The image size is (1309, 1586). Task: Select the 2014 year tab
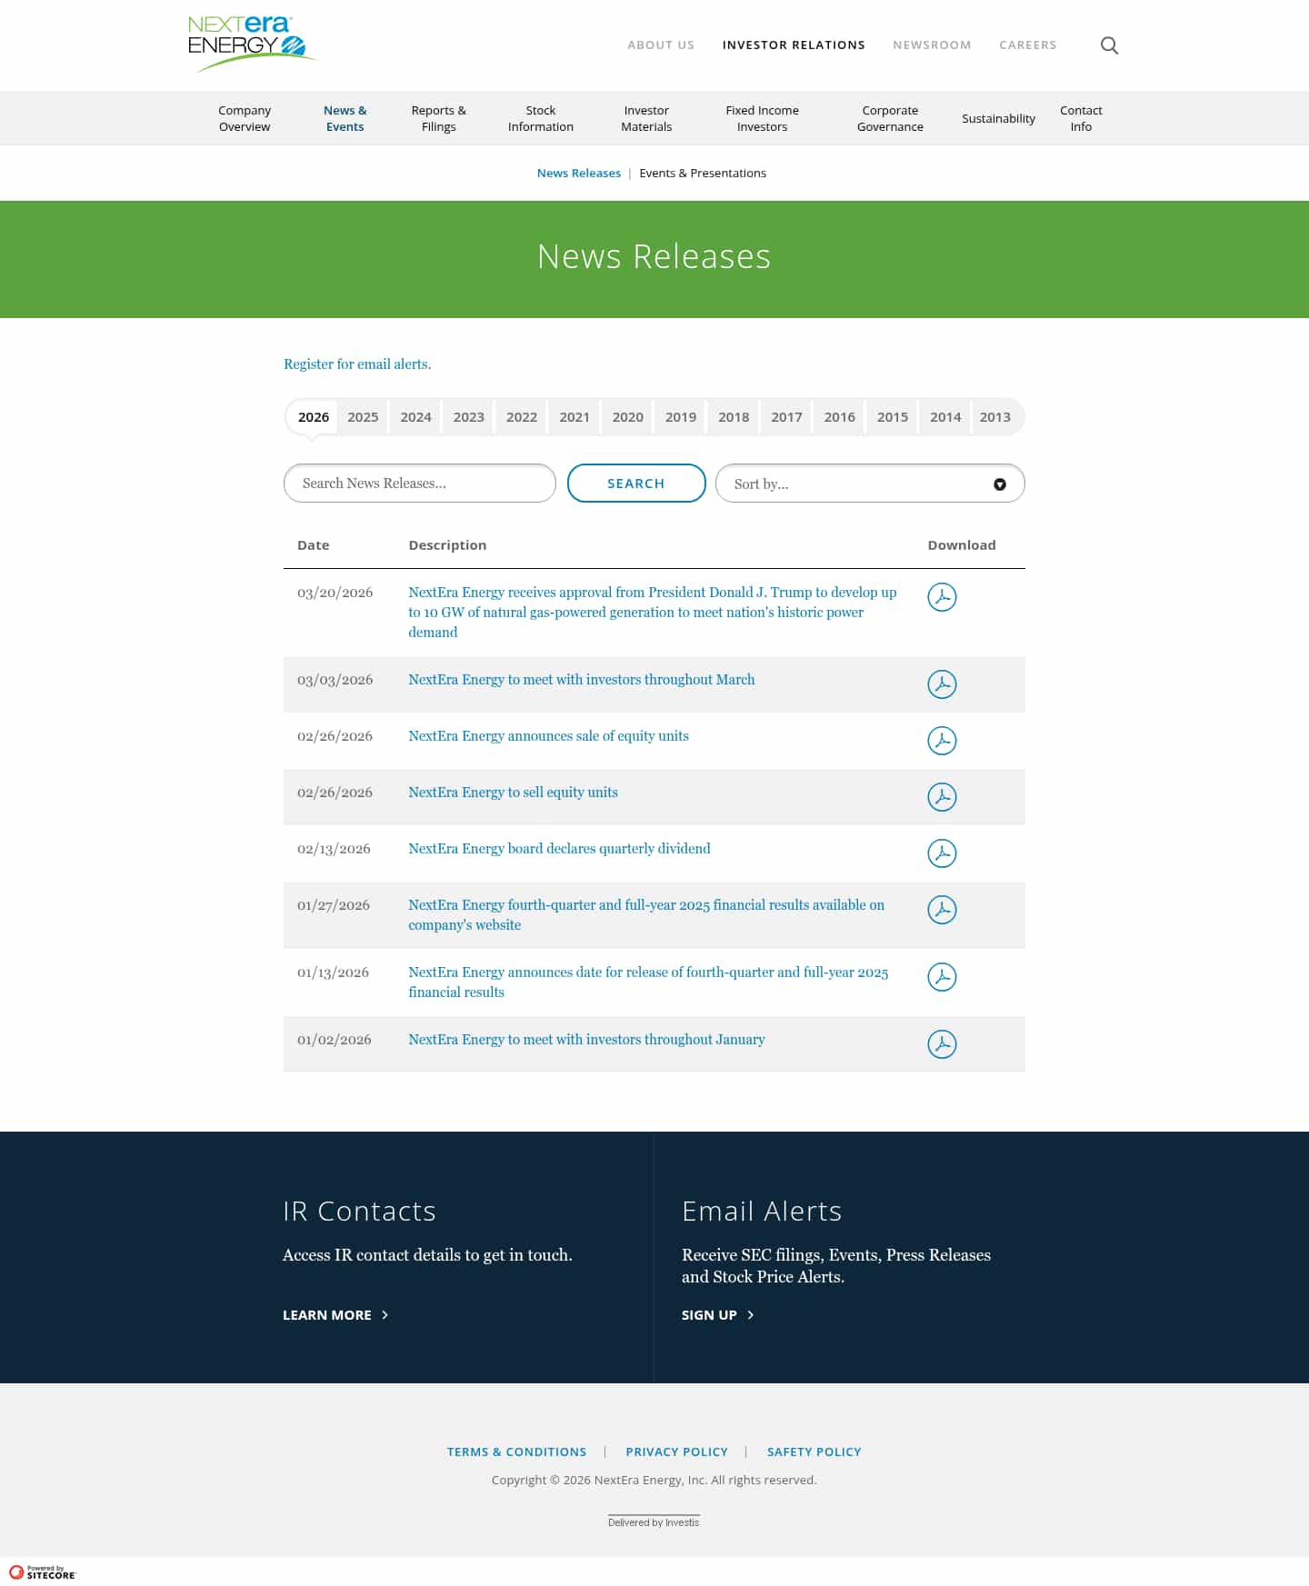[x=945, y=417]
